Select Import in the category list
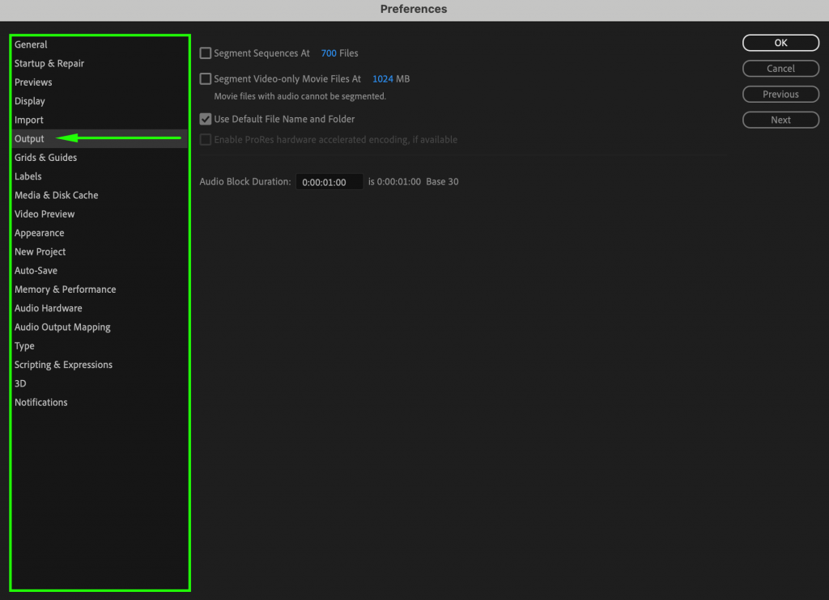Image resolution: width=829 pixels, height=600 pixels. tap(29, 120)
